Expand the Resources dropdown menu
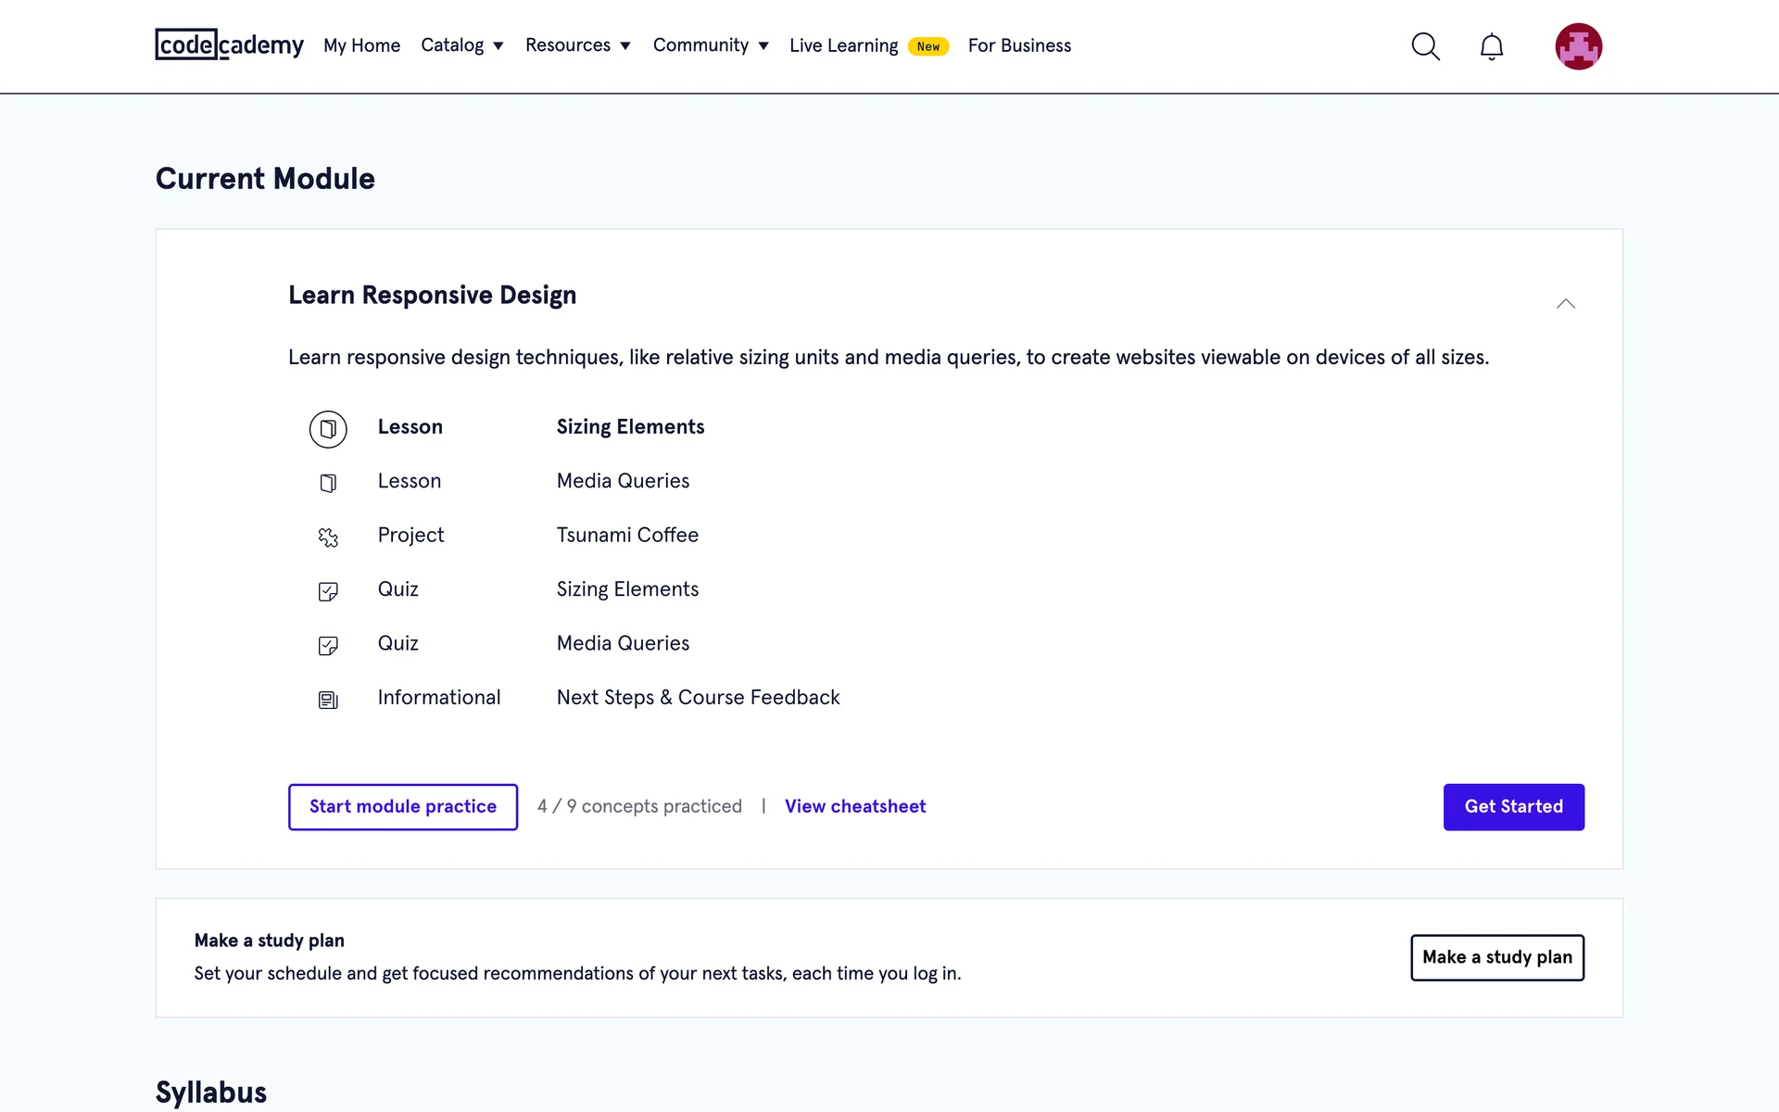Image resolution: width=1779 pixels, height=1112 pixels. click(x=577, y=45)
